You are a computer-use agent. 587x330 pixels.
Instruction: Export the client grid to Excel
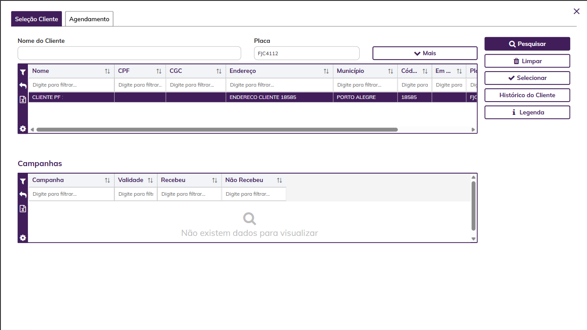[x=23, y=99]
